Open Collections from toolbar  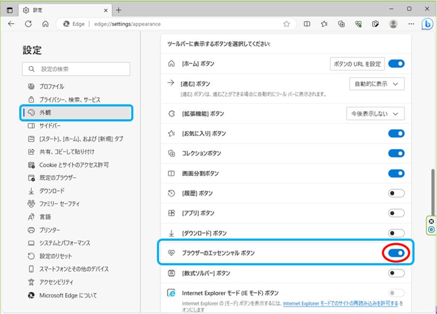341,24
